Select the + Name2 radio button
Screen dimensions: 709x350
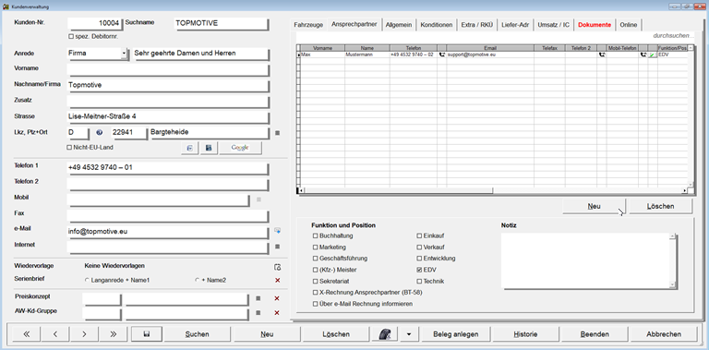coord(197,281)
